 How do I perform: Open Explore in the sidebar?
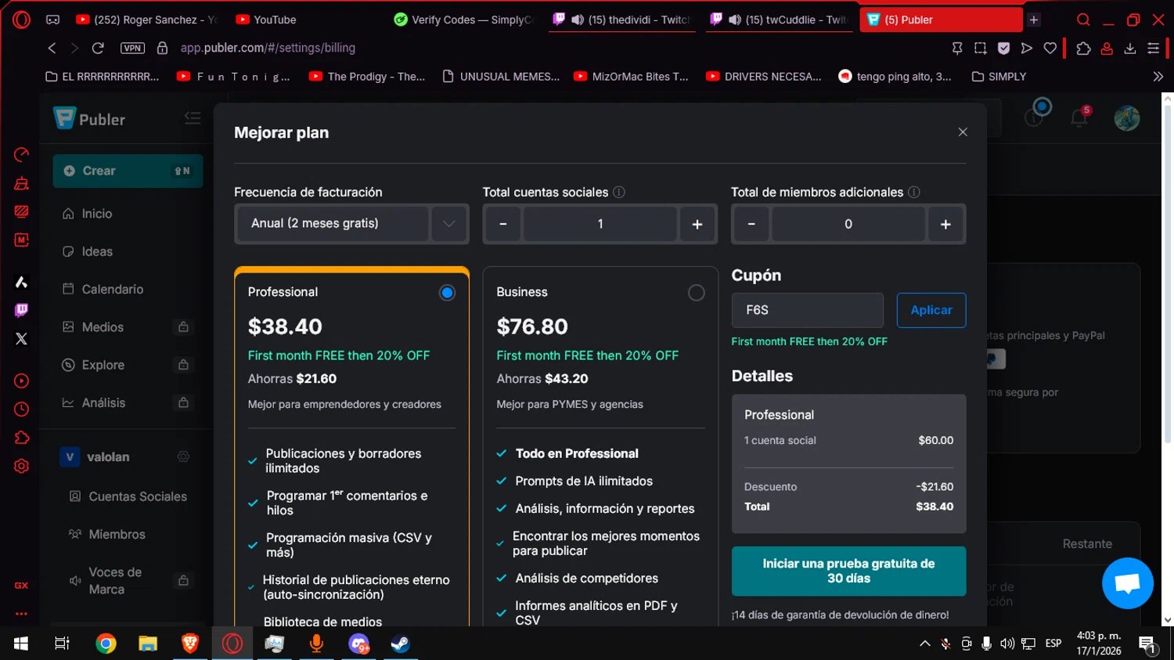[x=103, y=365]
